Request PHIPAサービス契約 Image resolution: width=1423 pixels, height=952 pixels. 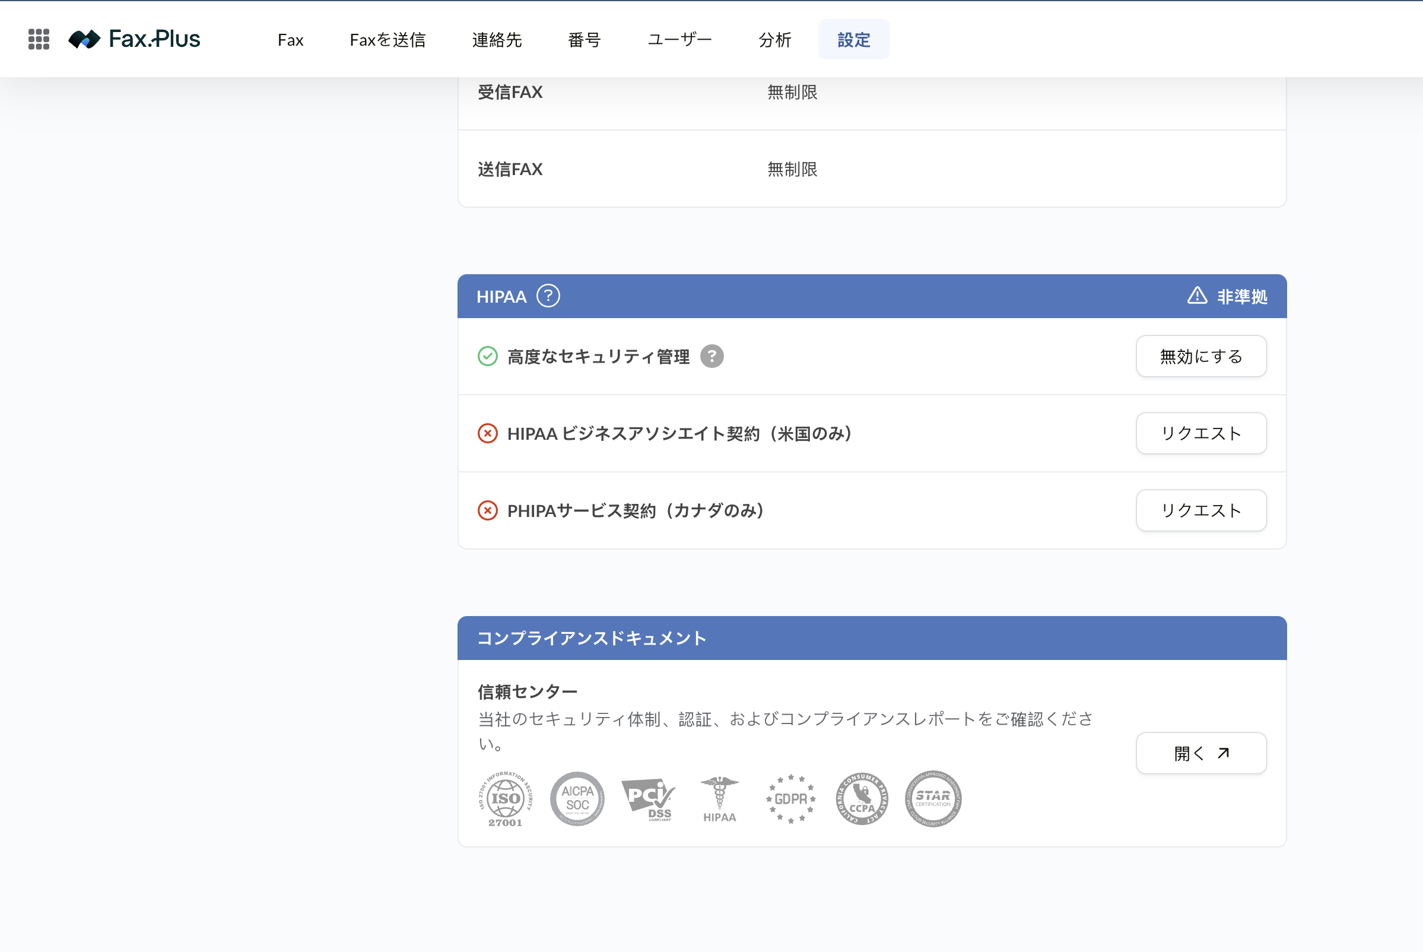[x=1201, y=510]
